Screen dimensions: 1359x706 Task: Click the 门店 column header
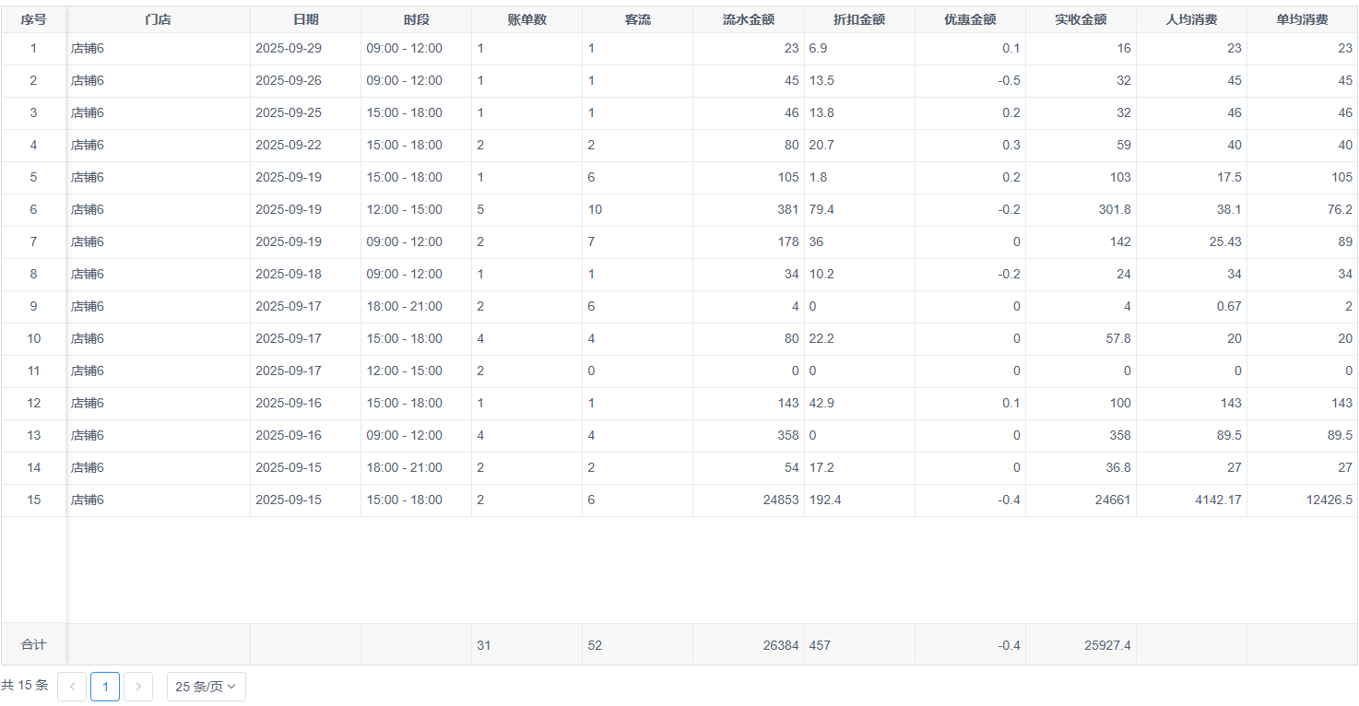pos(158,19)
